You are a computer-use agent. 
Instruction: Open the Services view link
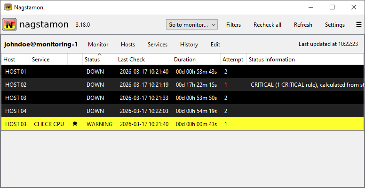click(158, 45)
